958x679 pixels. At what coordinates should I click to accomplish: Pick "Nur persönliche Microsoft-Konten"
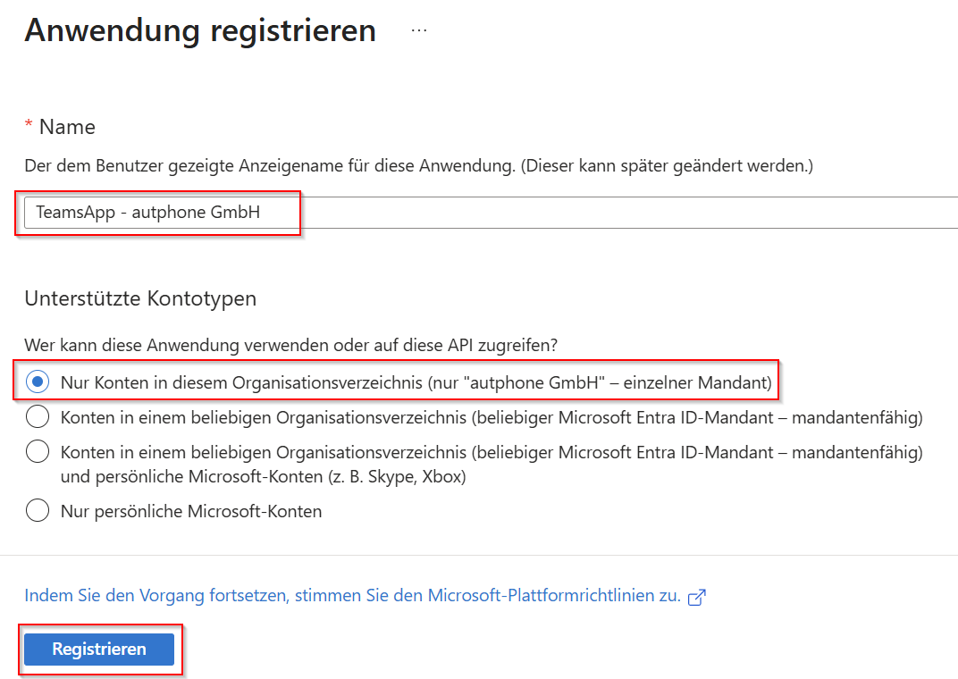tap(38, 510)
